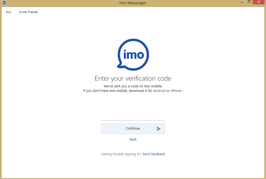Click the 'Enter your verification code' heading
The width and height of the screenshot is (266, 179).
(133, 78)
